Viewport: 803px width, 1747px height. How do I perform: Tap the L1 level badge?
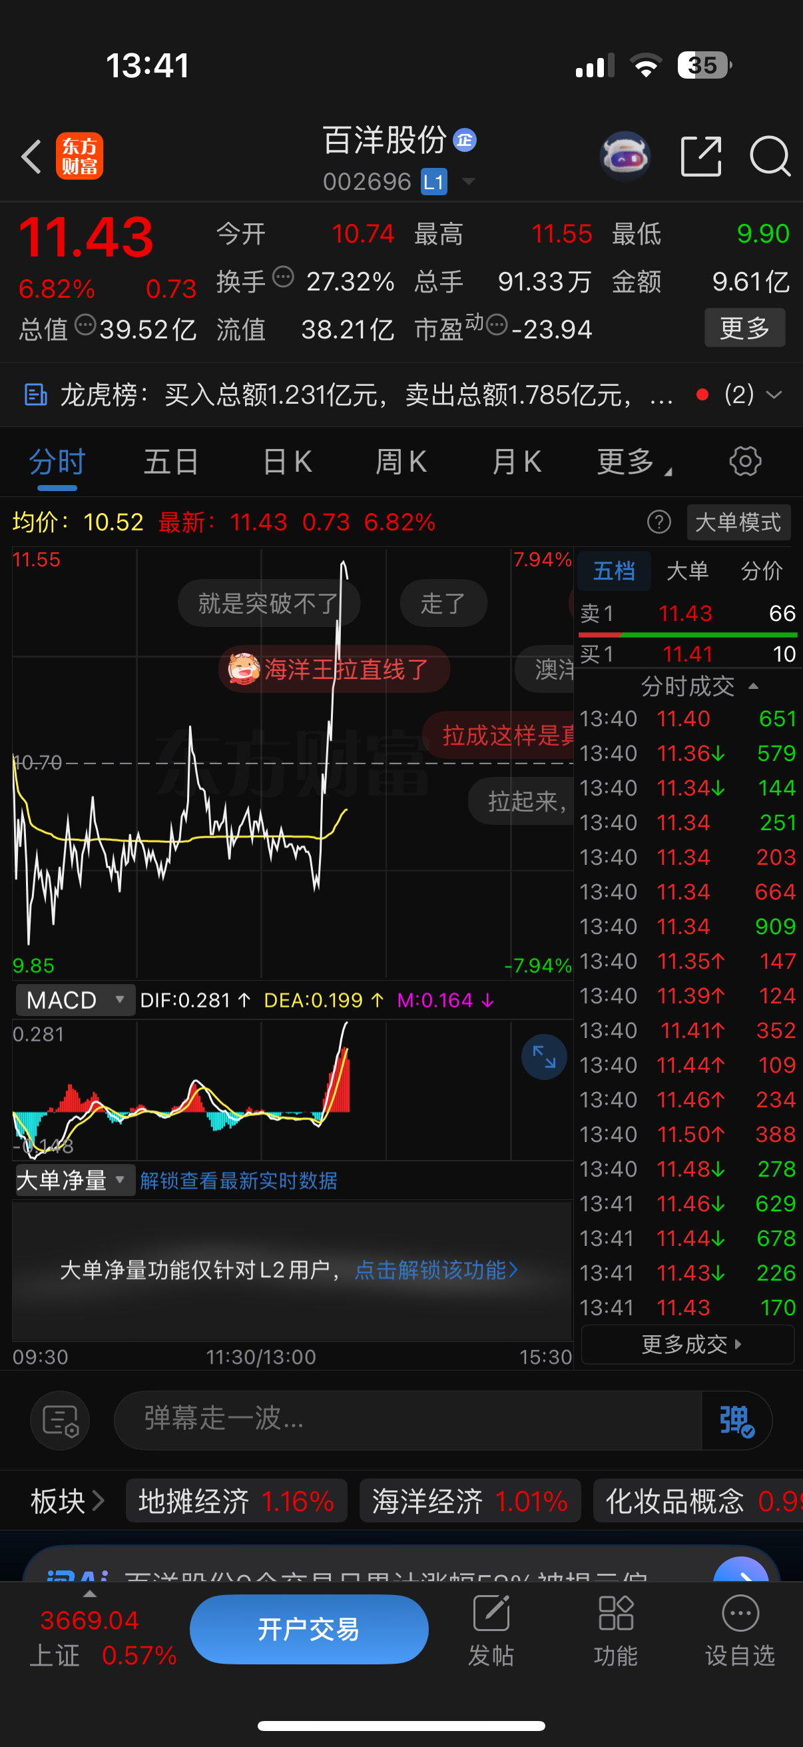433,182
